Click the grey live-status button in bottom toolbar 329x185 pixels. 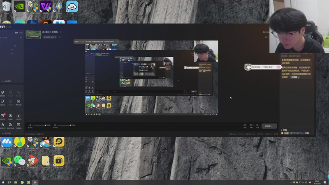(269, 126)
